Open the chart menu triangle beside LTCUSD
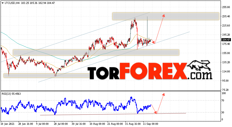232x127 pixels. [3, 3]
